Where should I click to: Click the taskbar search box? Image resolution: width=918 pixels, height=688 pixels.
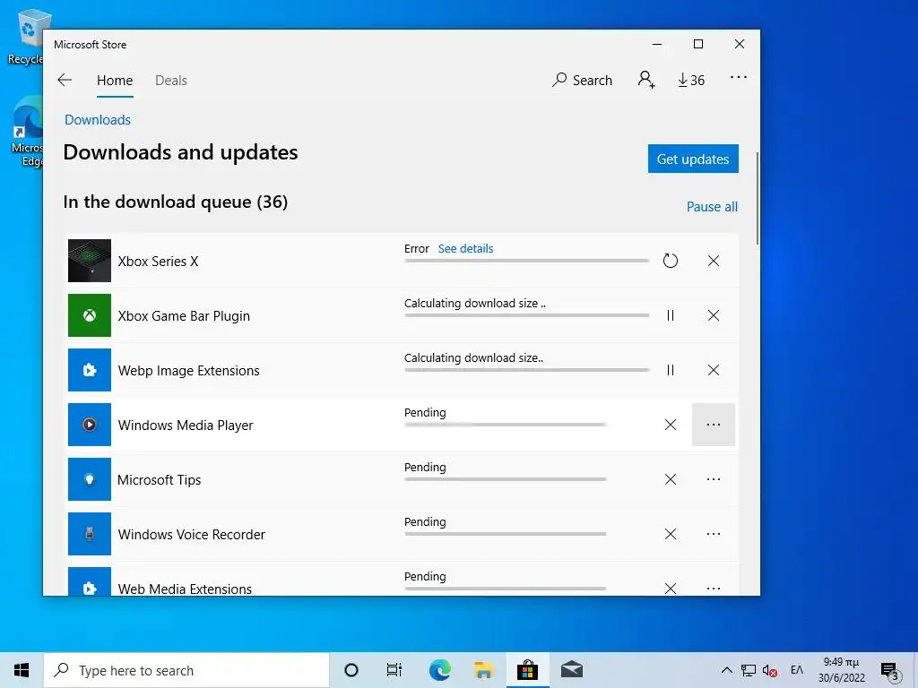tap(186, 670)
